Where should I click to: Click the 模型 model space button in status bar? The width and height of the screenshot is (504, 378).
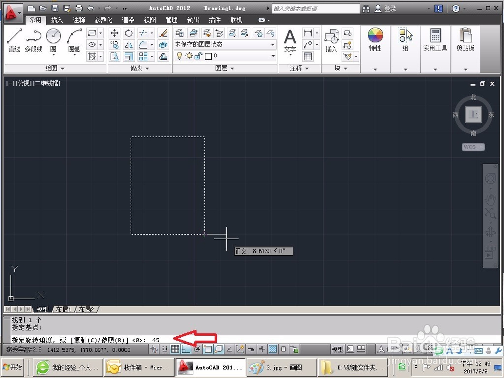(x=337, y=349)
